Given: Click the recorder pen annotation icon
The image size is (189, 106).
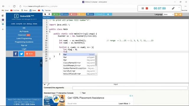Looking at the screenshot, I should pyautogui.click(x=173, y=8).
